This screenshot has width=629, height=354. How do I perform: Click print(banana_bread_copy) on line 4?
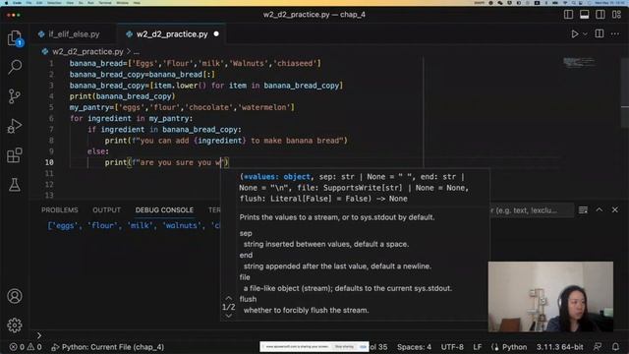122,96
